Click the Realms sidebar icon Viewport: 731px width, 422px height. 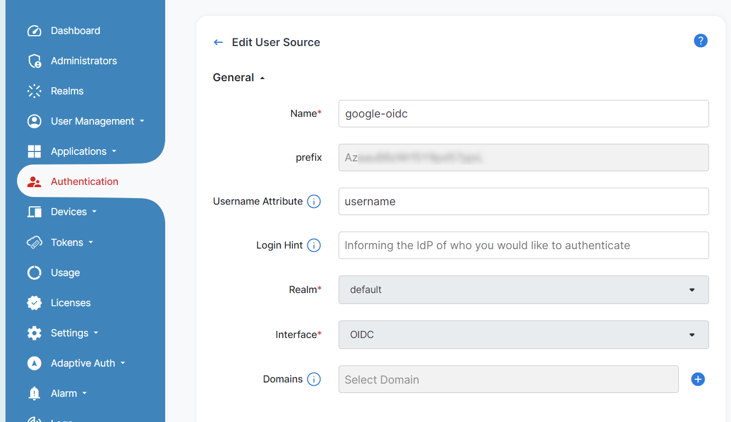[34, 91]
